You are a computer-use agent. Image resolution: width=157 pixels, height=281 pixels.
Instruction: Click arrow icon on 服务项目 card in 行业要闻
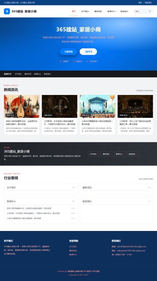coord(149,188)
